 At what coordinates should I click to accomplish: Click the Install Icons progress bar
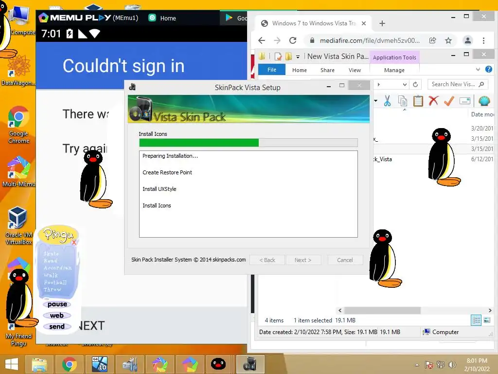pyautogui.click(x=249, y=143)
